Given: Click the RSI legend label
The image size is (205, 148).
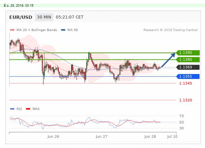Looking at the screenshot, I should (x=19, y=109).
